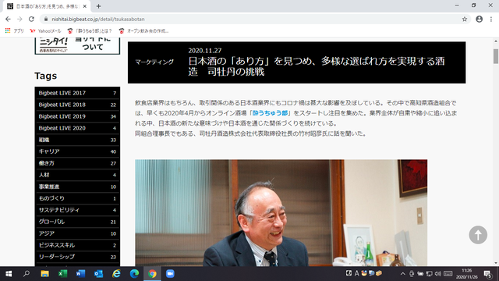The height and width of the screenshot is (281, 499).
Task: Go back using the browser back arrow
Action: pos(8,19)
